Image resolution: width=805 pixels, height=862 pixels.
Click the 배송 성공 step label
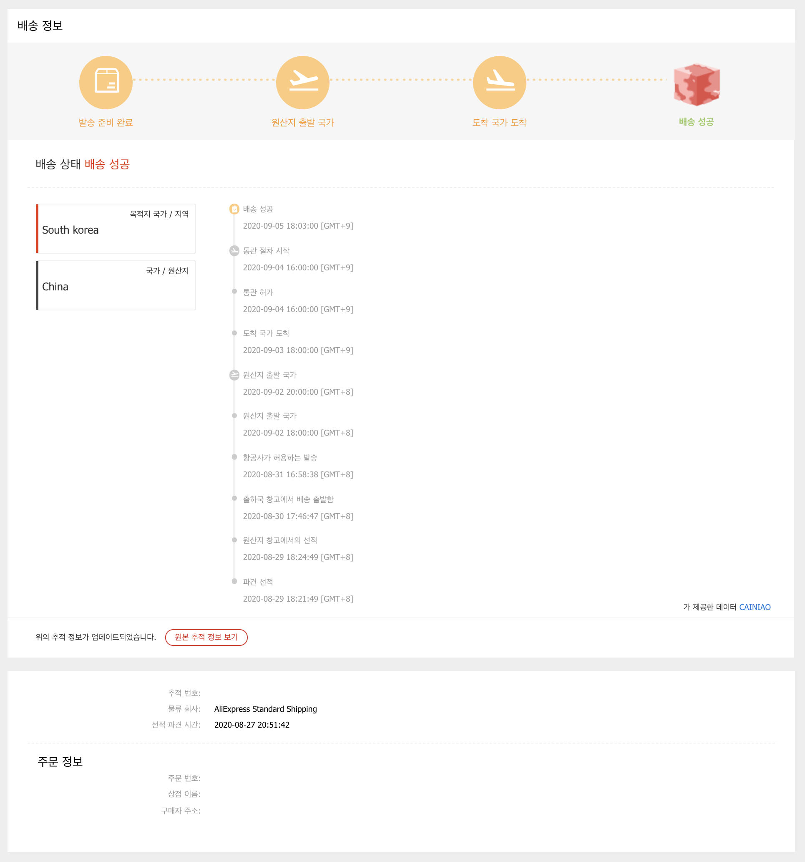tap(696, 122)
